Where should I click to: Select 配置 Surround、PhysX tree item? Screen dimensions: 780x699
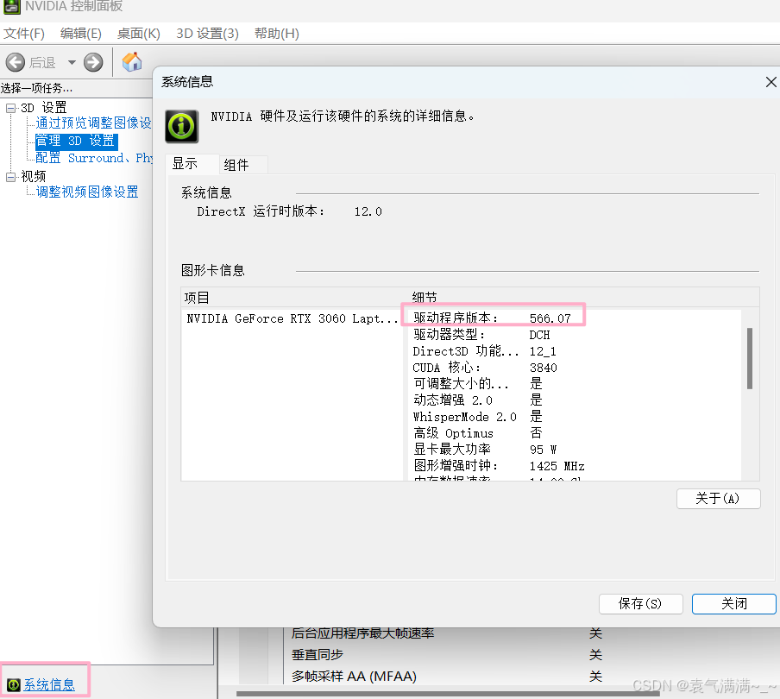point(93,158)
